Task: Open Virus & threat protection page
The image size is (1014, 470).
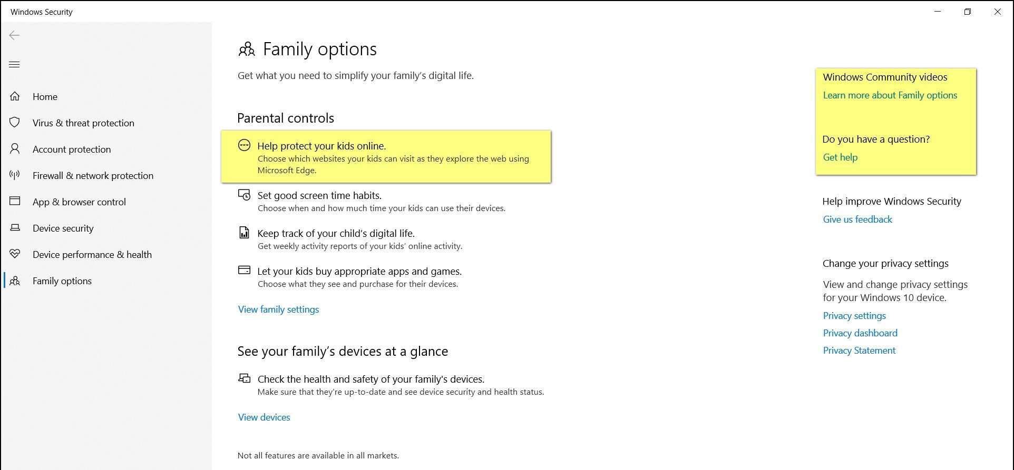Action: click(x=83, y=123)
